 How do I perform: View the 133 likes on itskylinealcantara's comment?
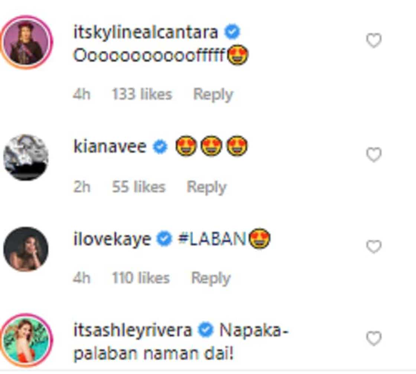click(x=142, y=95)
